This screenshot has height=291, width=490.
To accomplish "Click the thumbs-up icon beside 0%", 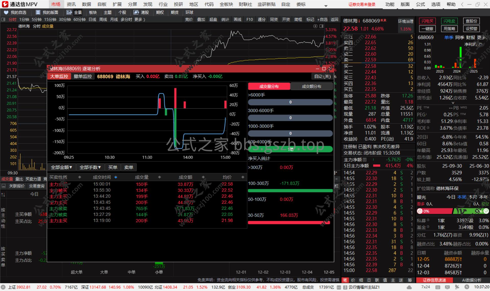I will pyautogui.click(x=420, y=211).
